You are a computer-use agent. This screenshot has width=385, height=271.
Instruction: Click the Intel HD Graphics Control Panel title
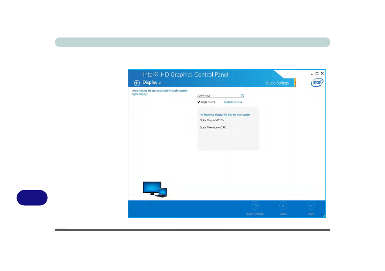pyautogui.click(x=186, y=74)
